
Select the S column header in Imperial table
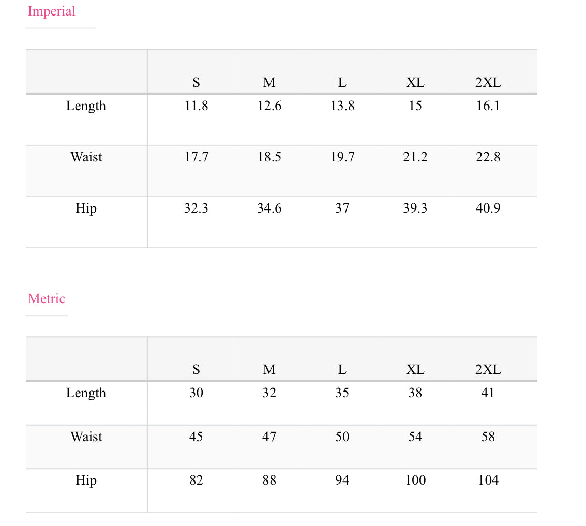pos(196,82)
